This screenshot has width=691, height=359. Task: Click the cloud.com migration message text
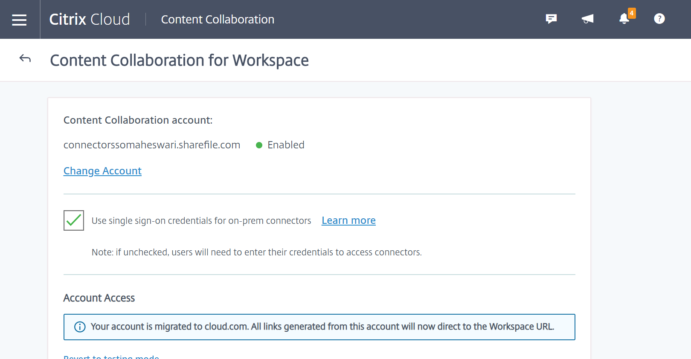coord(322,327)
